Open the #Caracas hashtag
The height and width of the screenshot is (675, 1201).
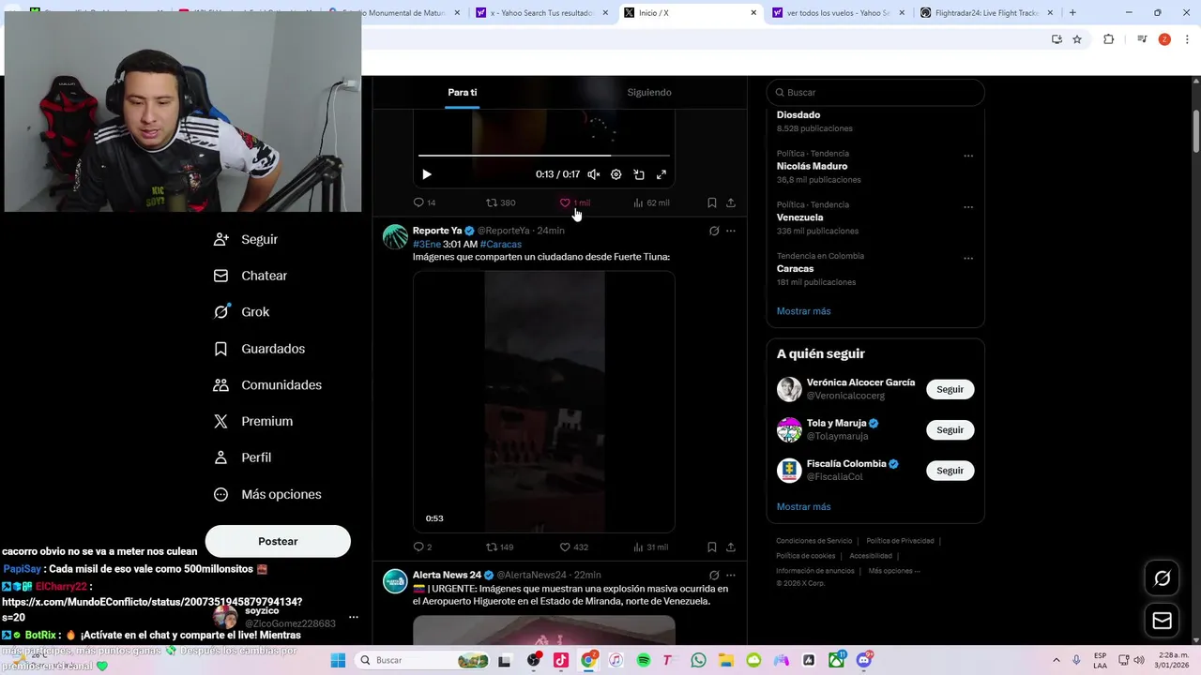click(500, 244)
